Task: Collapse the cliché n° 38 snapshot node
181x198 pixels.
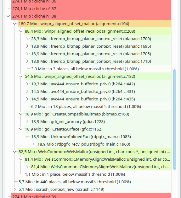Action: point(8,16)
